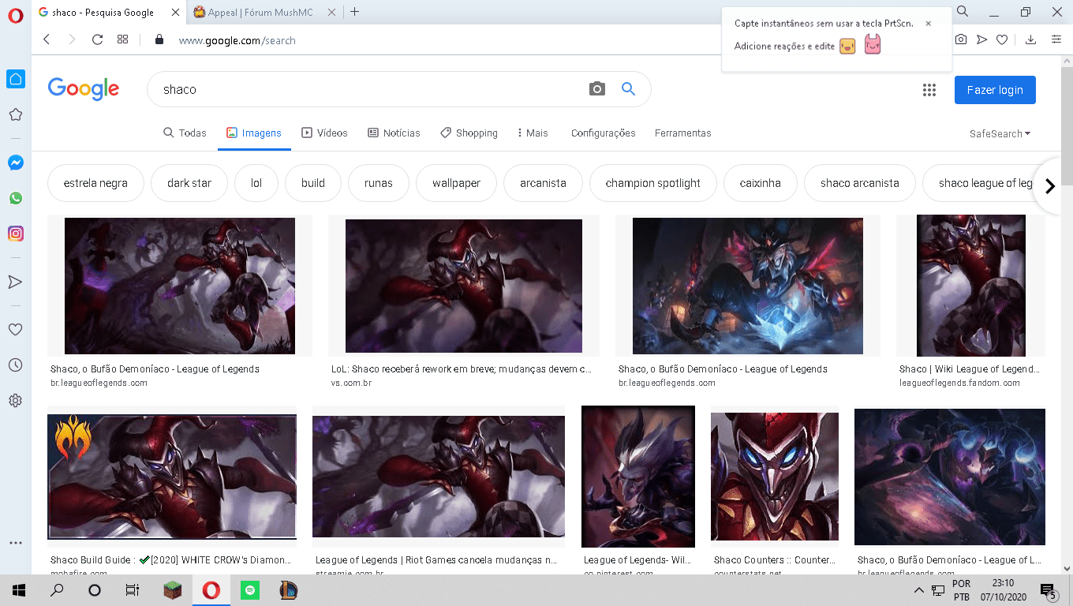Select the runas chip
Screen dimensions: 1073x606
379,183
